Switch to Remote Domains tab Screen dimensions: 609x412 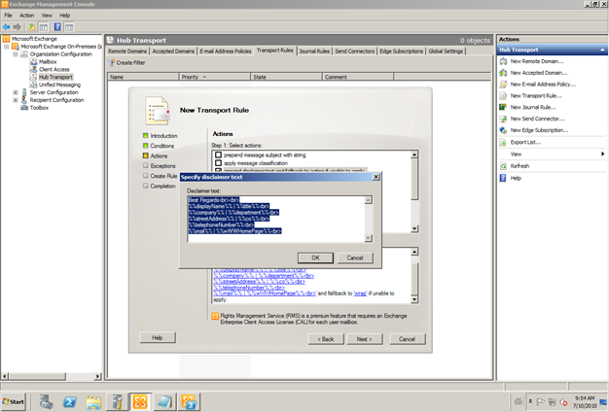tap(127, 51)
